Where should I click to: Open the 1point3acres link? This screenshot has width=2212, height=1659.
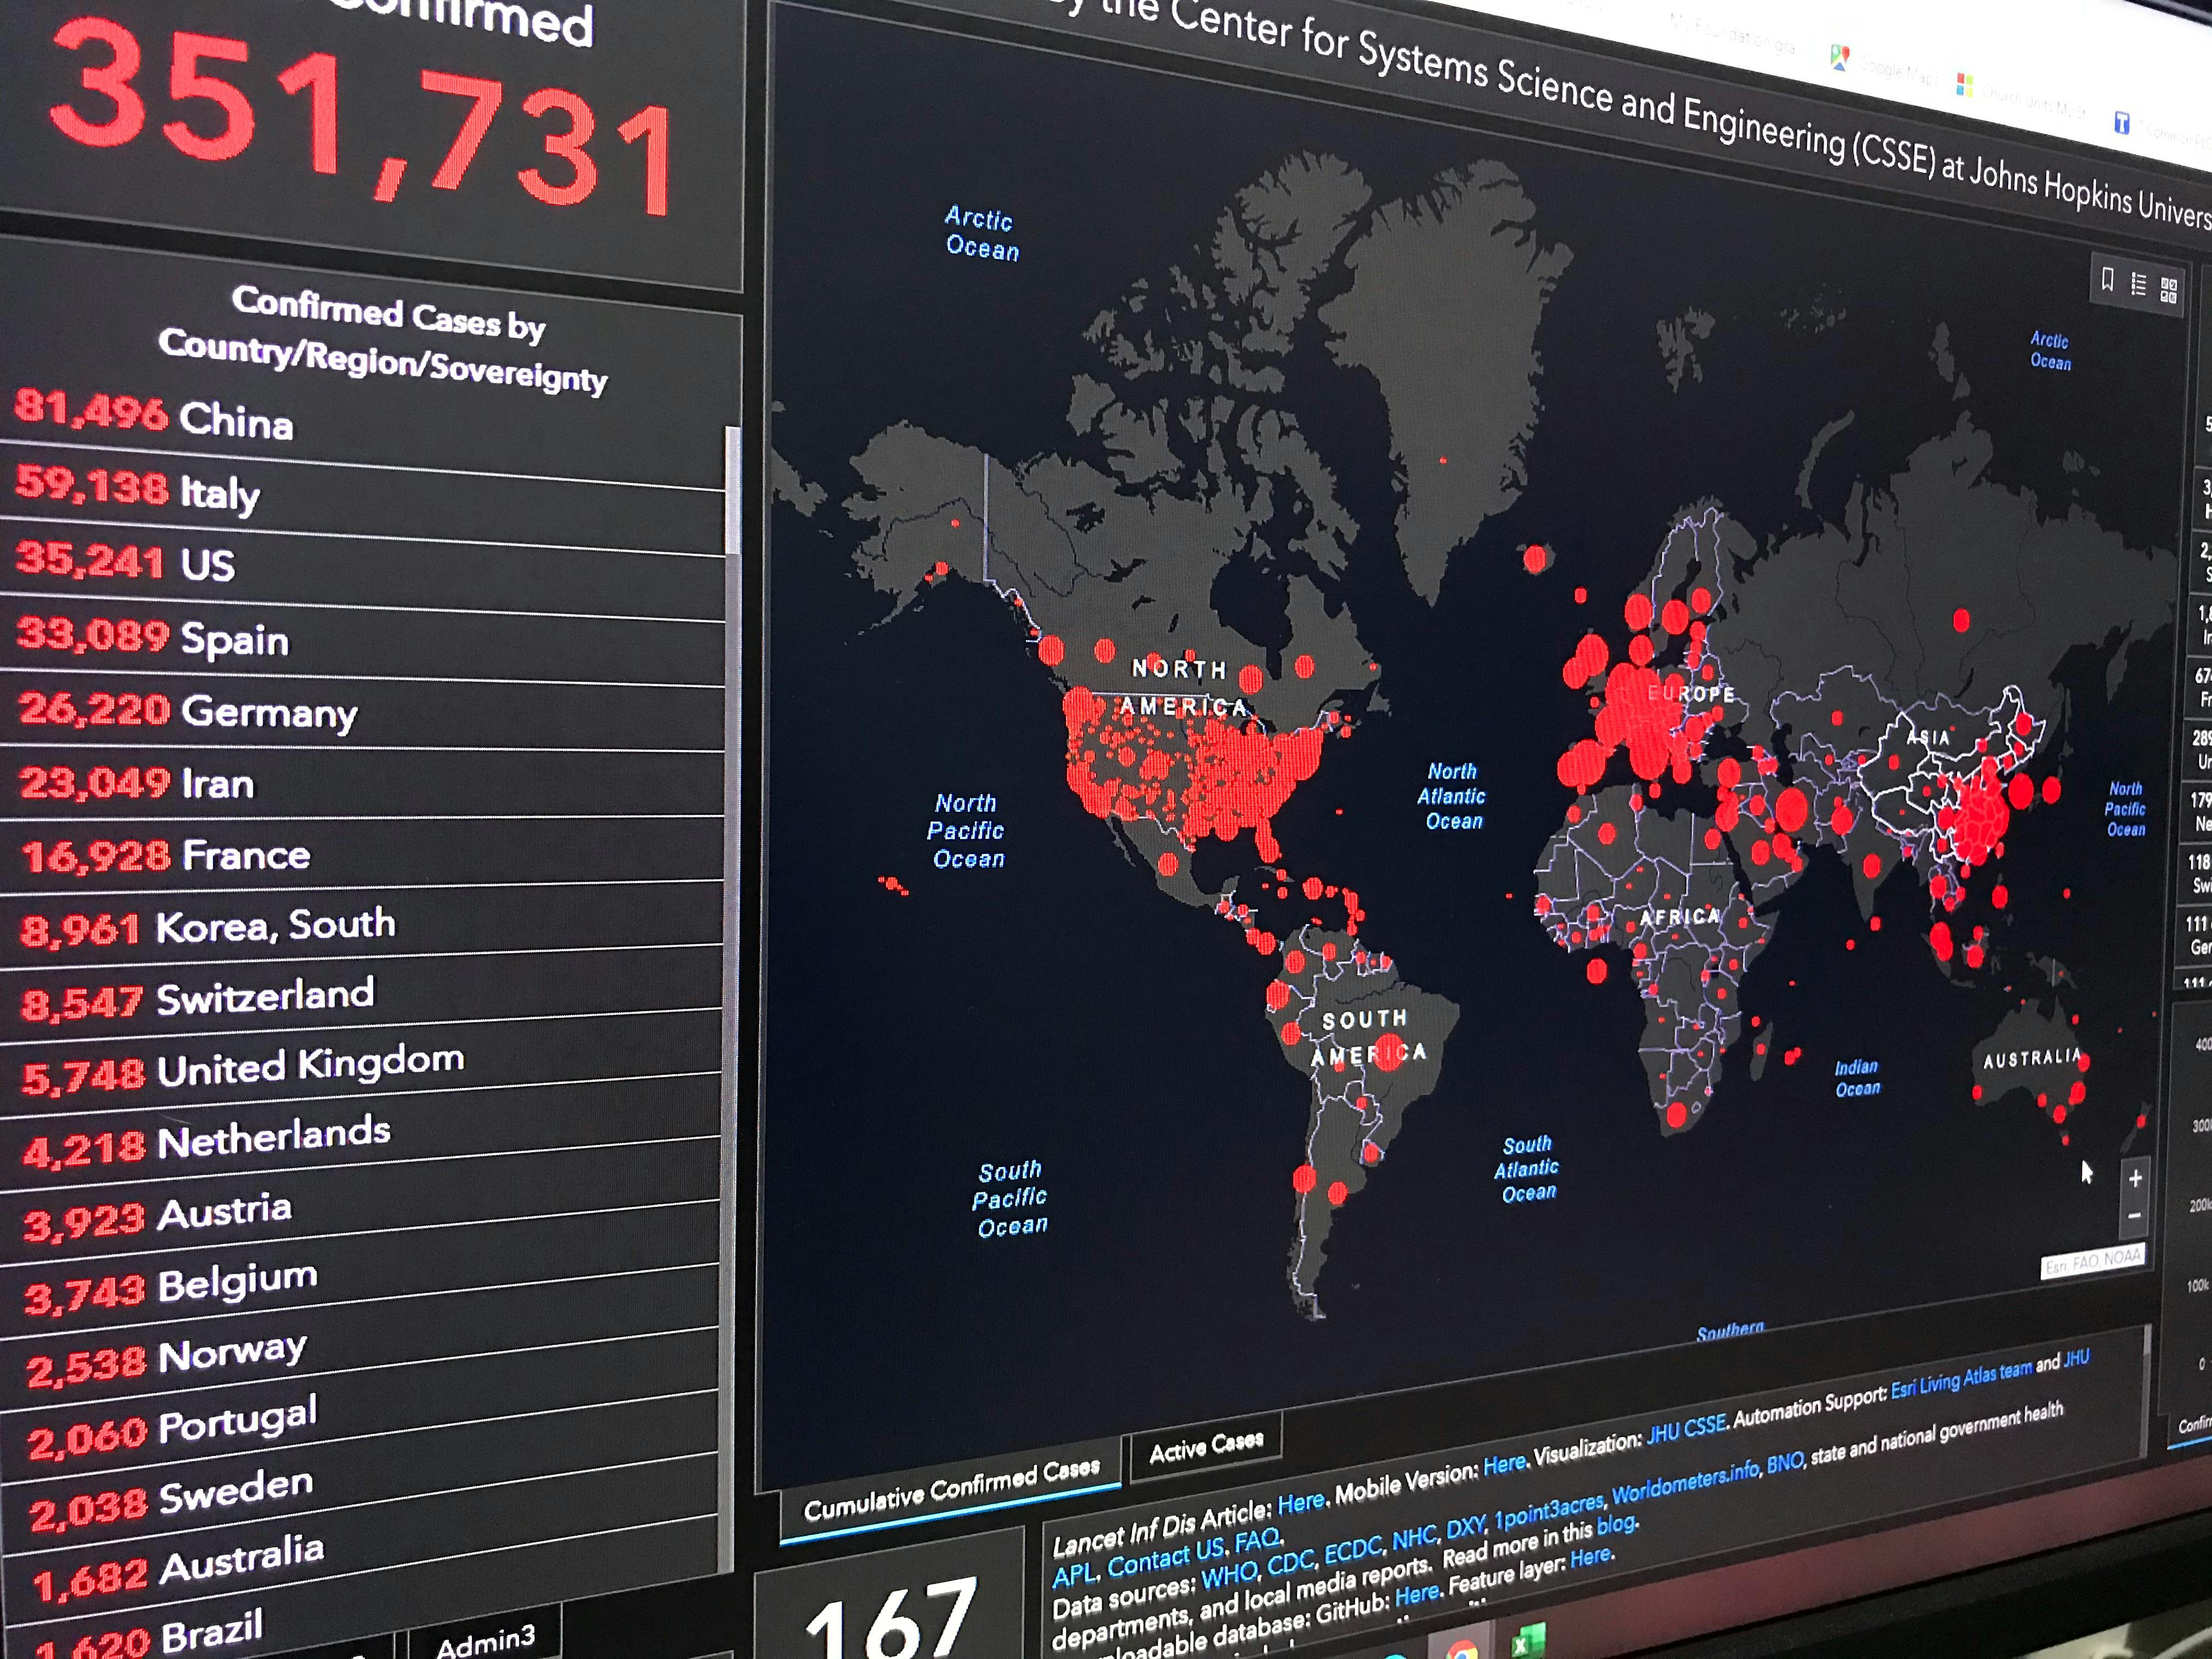click(1549, 1512)
